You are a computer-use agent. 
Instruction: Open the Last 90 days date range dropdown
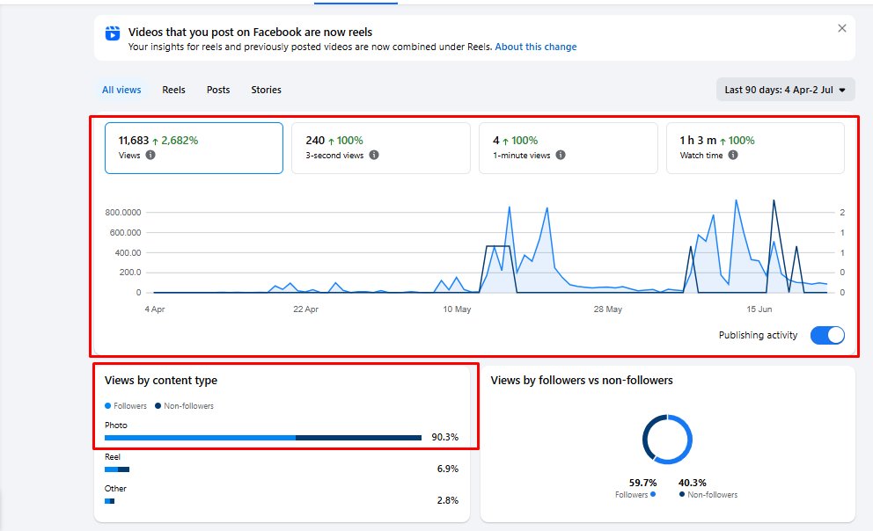786,90
